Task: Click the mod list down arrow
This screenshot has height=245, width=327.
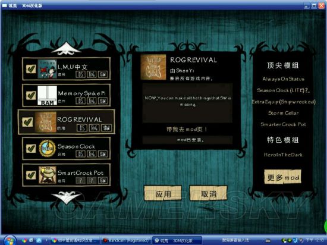Action: click(67, 196)
